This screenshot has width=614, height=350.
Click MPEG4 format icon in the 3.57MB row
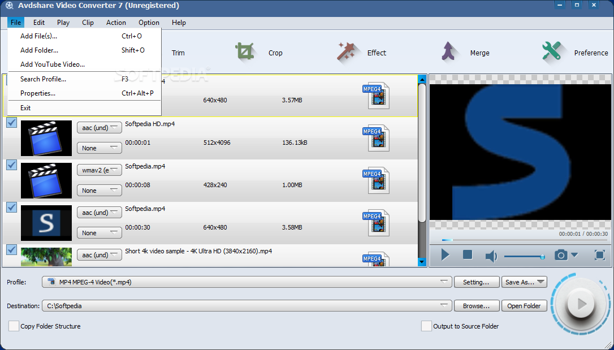click(376, 96)
